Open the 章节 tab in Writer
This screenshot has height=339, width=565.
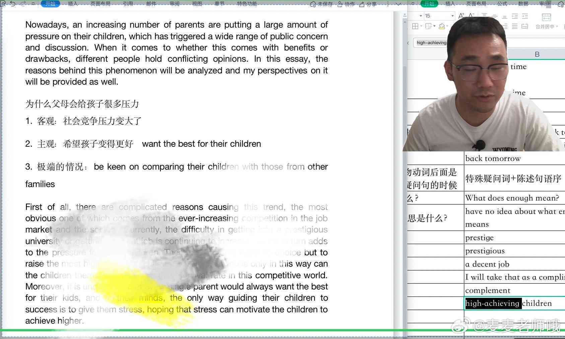click(220, 4)
